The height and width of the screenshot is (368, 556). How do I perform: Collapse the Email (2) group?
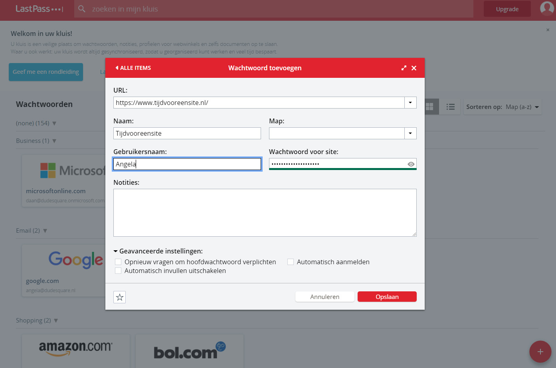coord(45,231)
